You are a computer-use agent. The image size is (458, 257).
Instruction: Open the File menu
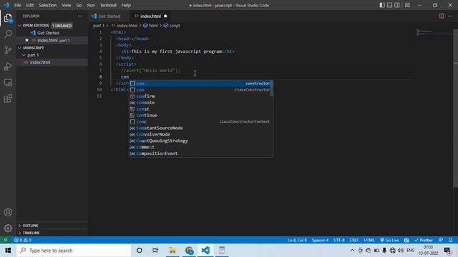pyautogui.click(x=17, y=5)
